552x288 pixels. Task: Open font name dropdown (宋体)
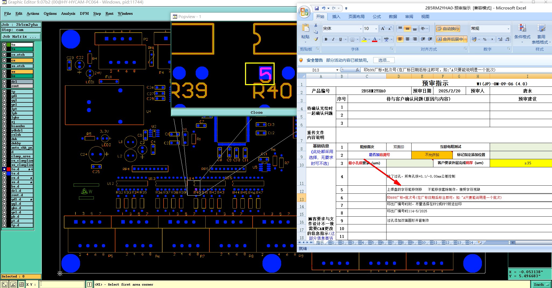(x=361, y=29)
